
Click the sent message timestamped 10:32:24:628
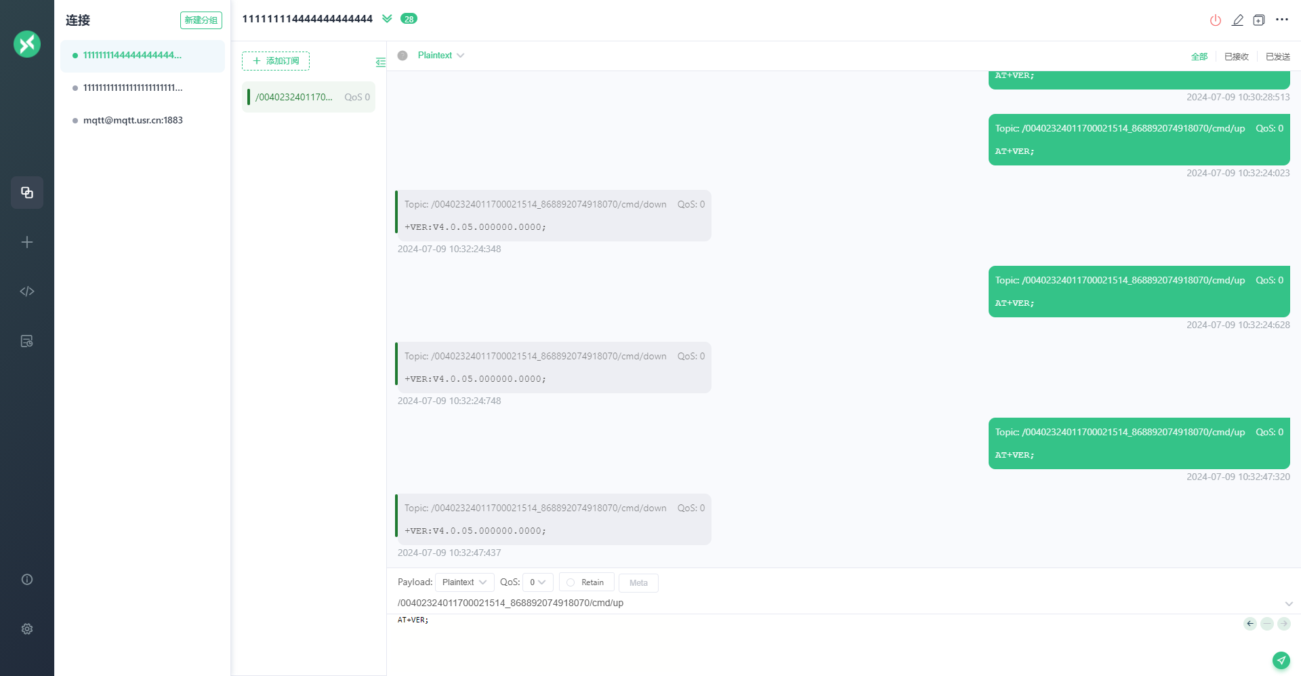[x=1139, y=292]
